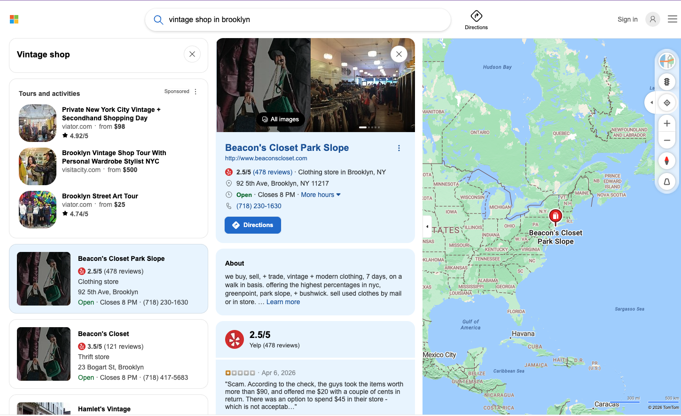Image resolution: width=681 pixels, height=416 pixels.
Task: Click the phone icon in details card
Action: tap(229, 206)
